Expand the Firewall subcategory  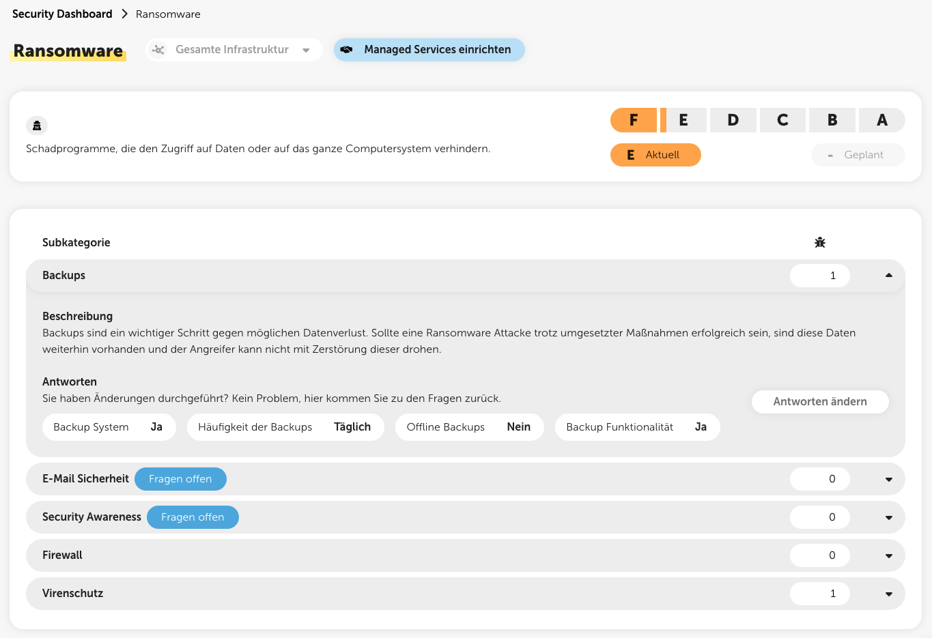888,555
